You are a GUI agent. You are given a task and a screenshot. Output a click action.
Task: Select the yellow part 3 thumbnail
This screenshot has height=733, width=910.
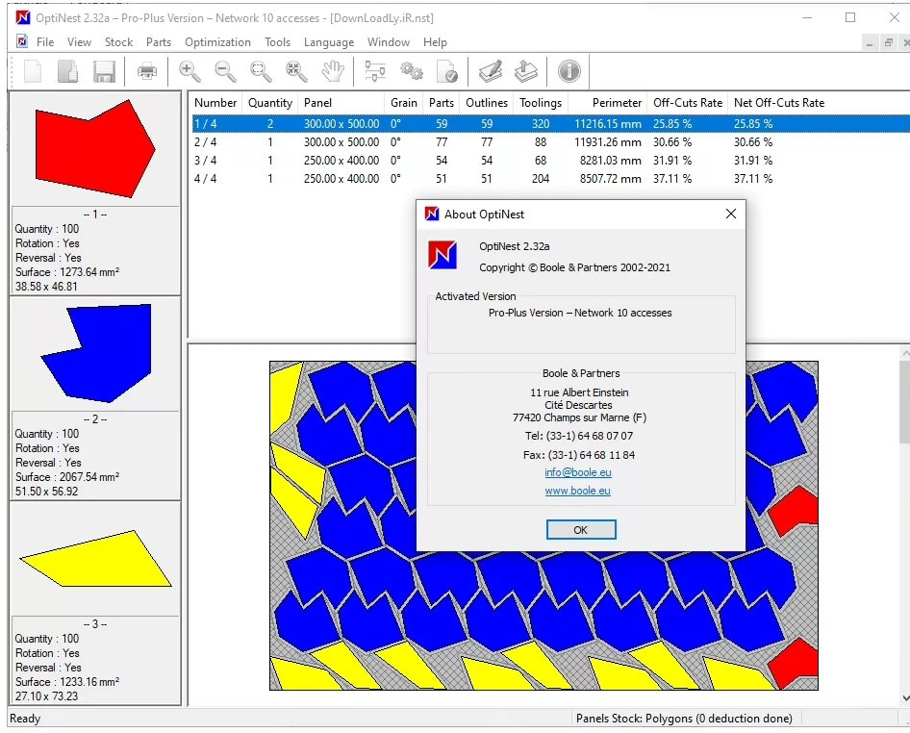coord(95,558)
